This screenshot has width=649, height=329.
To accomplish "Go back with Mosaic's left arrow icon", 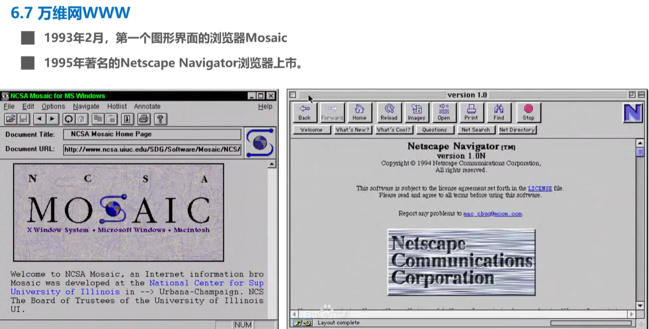I will point(40,119).
